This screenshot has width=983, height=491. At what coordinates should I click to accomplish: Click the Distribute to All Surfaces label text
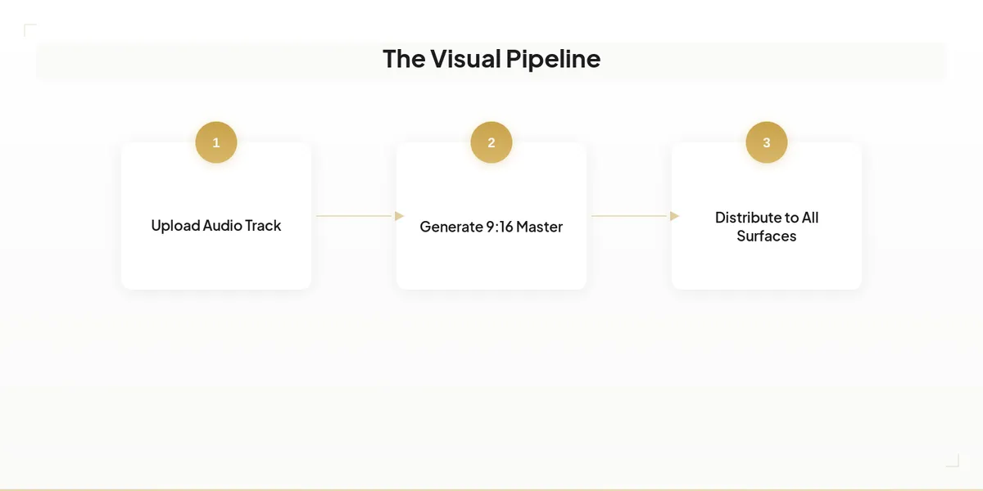(767, 227)
